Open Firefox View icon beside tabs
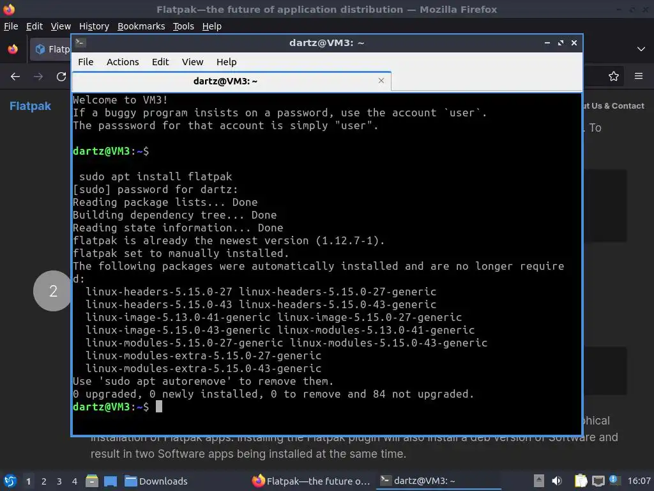 13,49
